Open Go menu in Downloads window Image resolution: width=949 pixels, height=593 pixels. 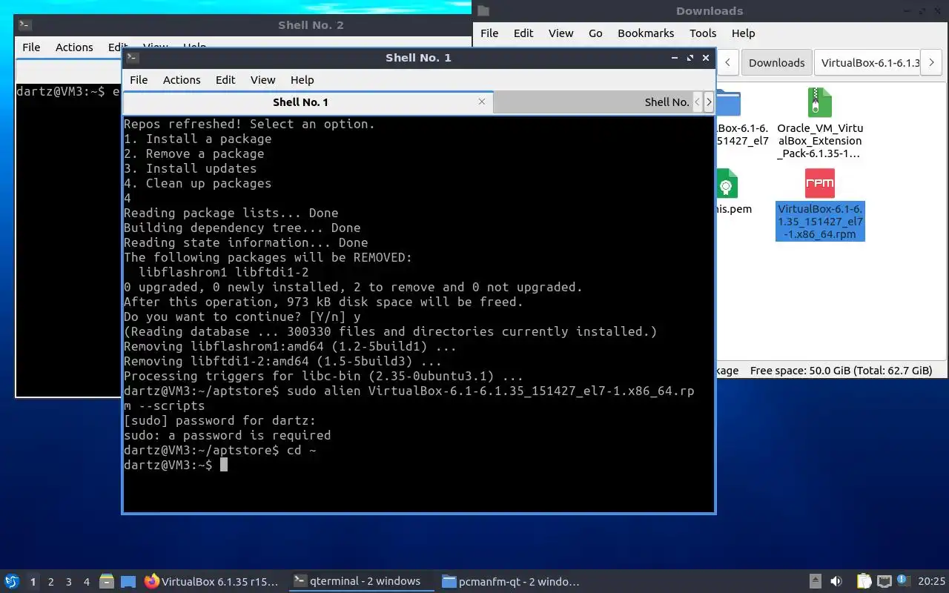pos(595,33)
